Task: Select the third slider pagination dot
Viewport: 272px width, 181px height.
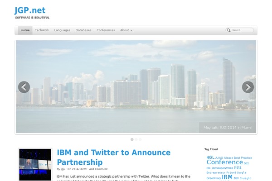Action: coord(140,139)
